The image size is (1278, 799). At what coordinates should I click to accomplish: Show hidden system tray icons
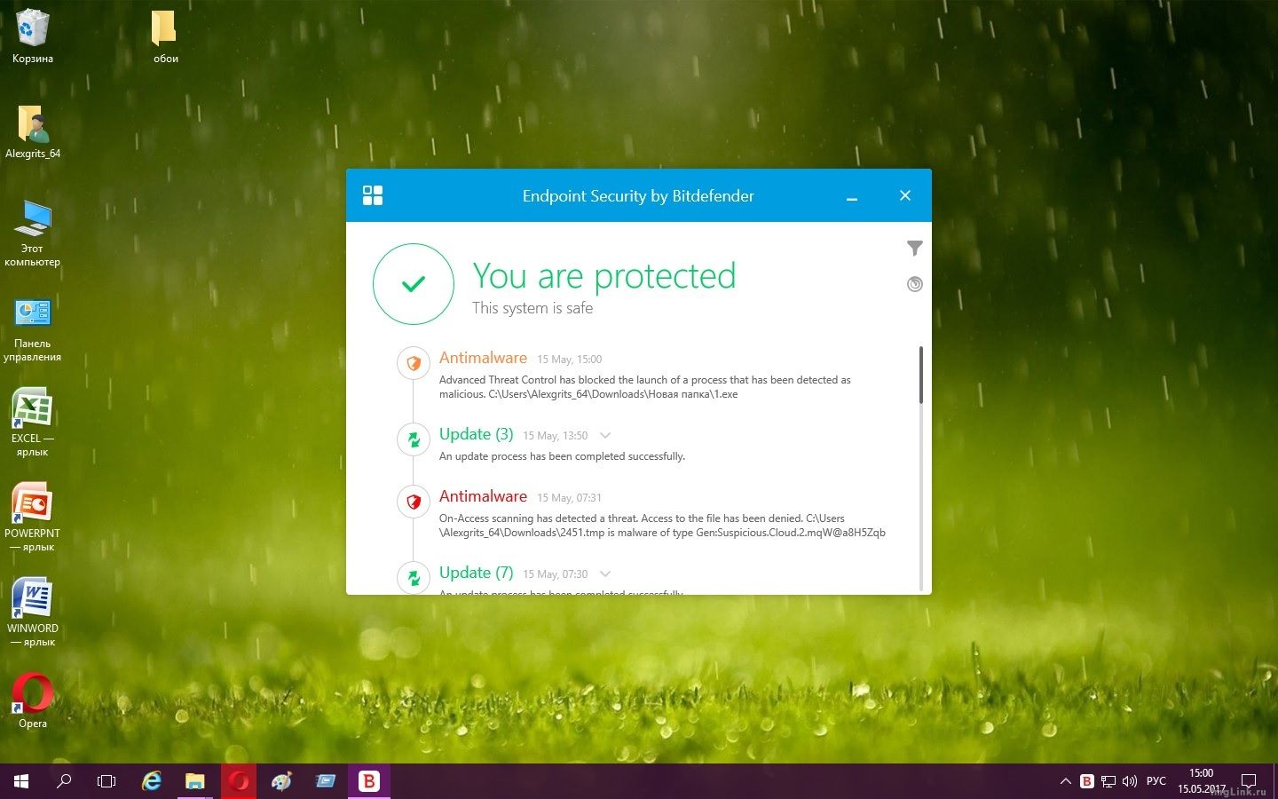pyautogui.click(x=1065, y=781)
